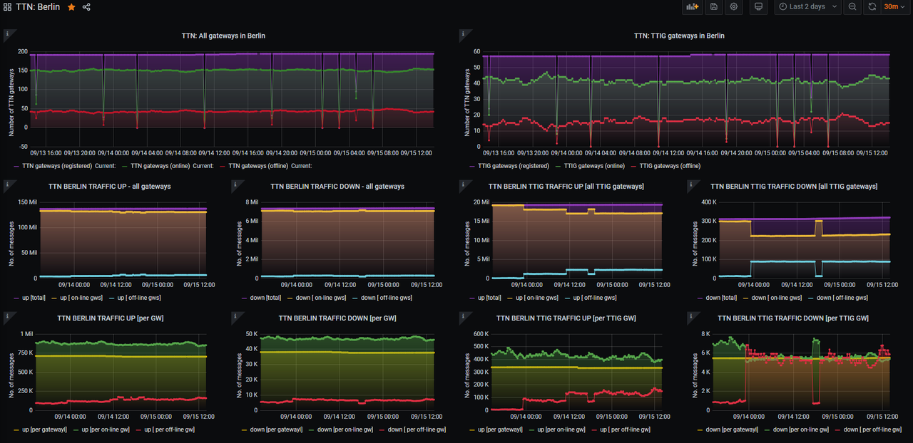Toggle down [ on-line gws] in TRAFFIC DOWN - all gateways

tap(320, 298)
